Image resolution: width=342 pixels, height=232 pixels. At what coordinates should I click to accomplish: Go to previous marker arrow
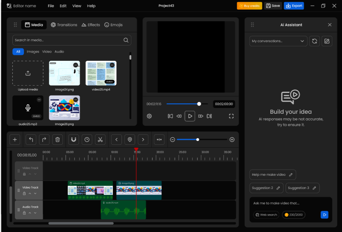(117, 139)
